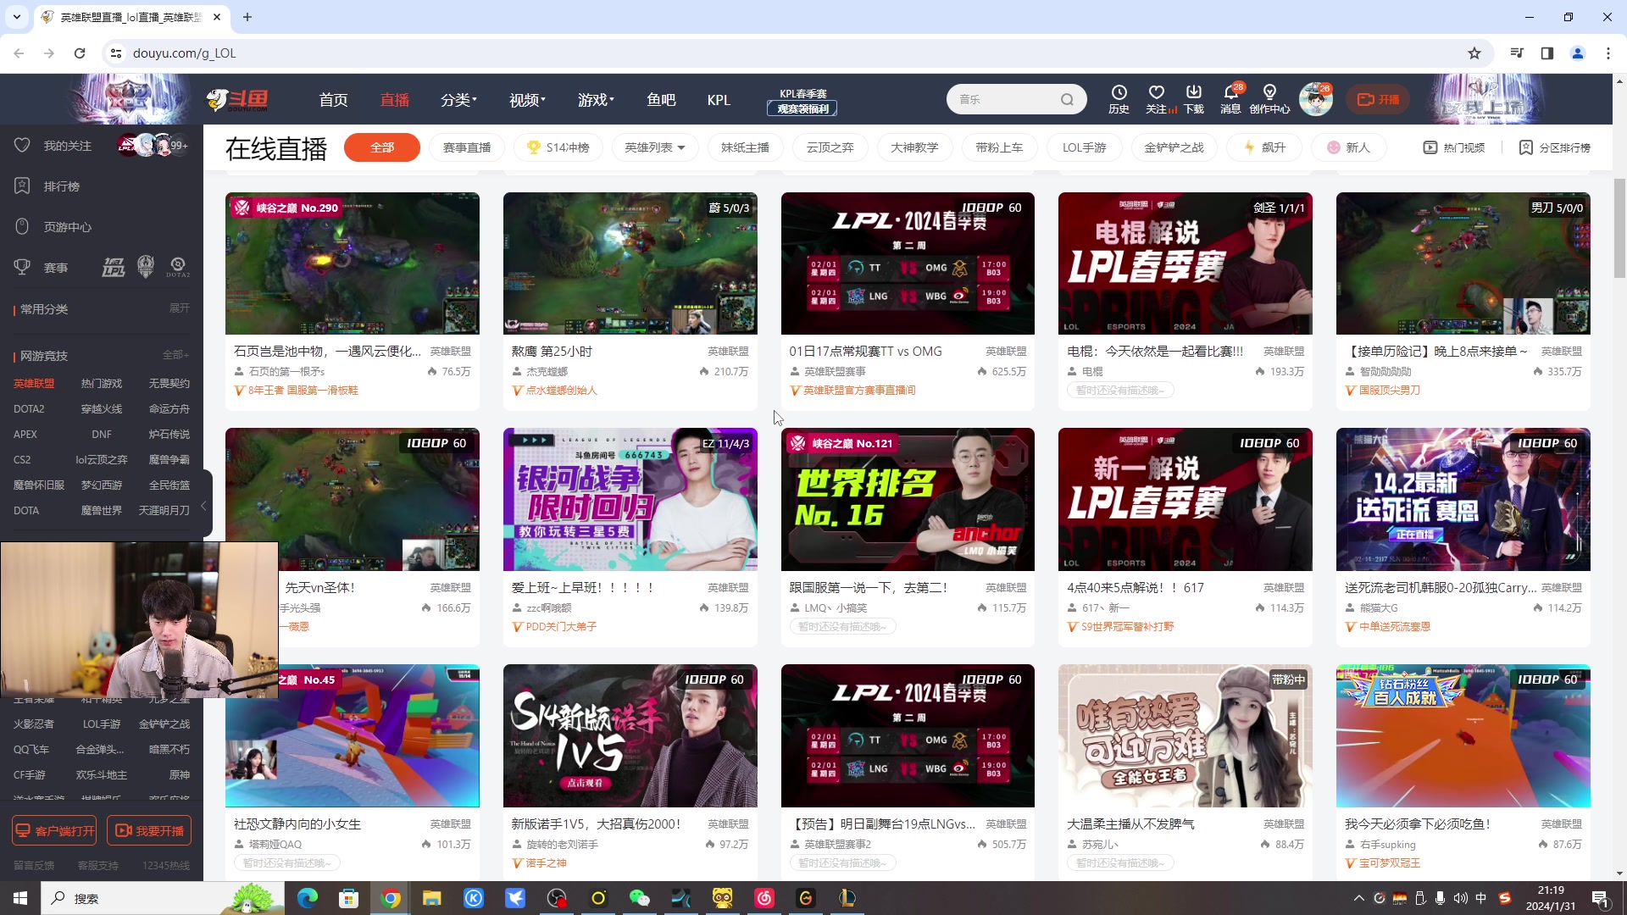Screen dimensions: 1627x915
Task: Open 创作中心 lightbulb icon
Action: (x=1269, y=92)
